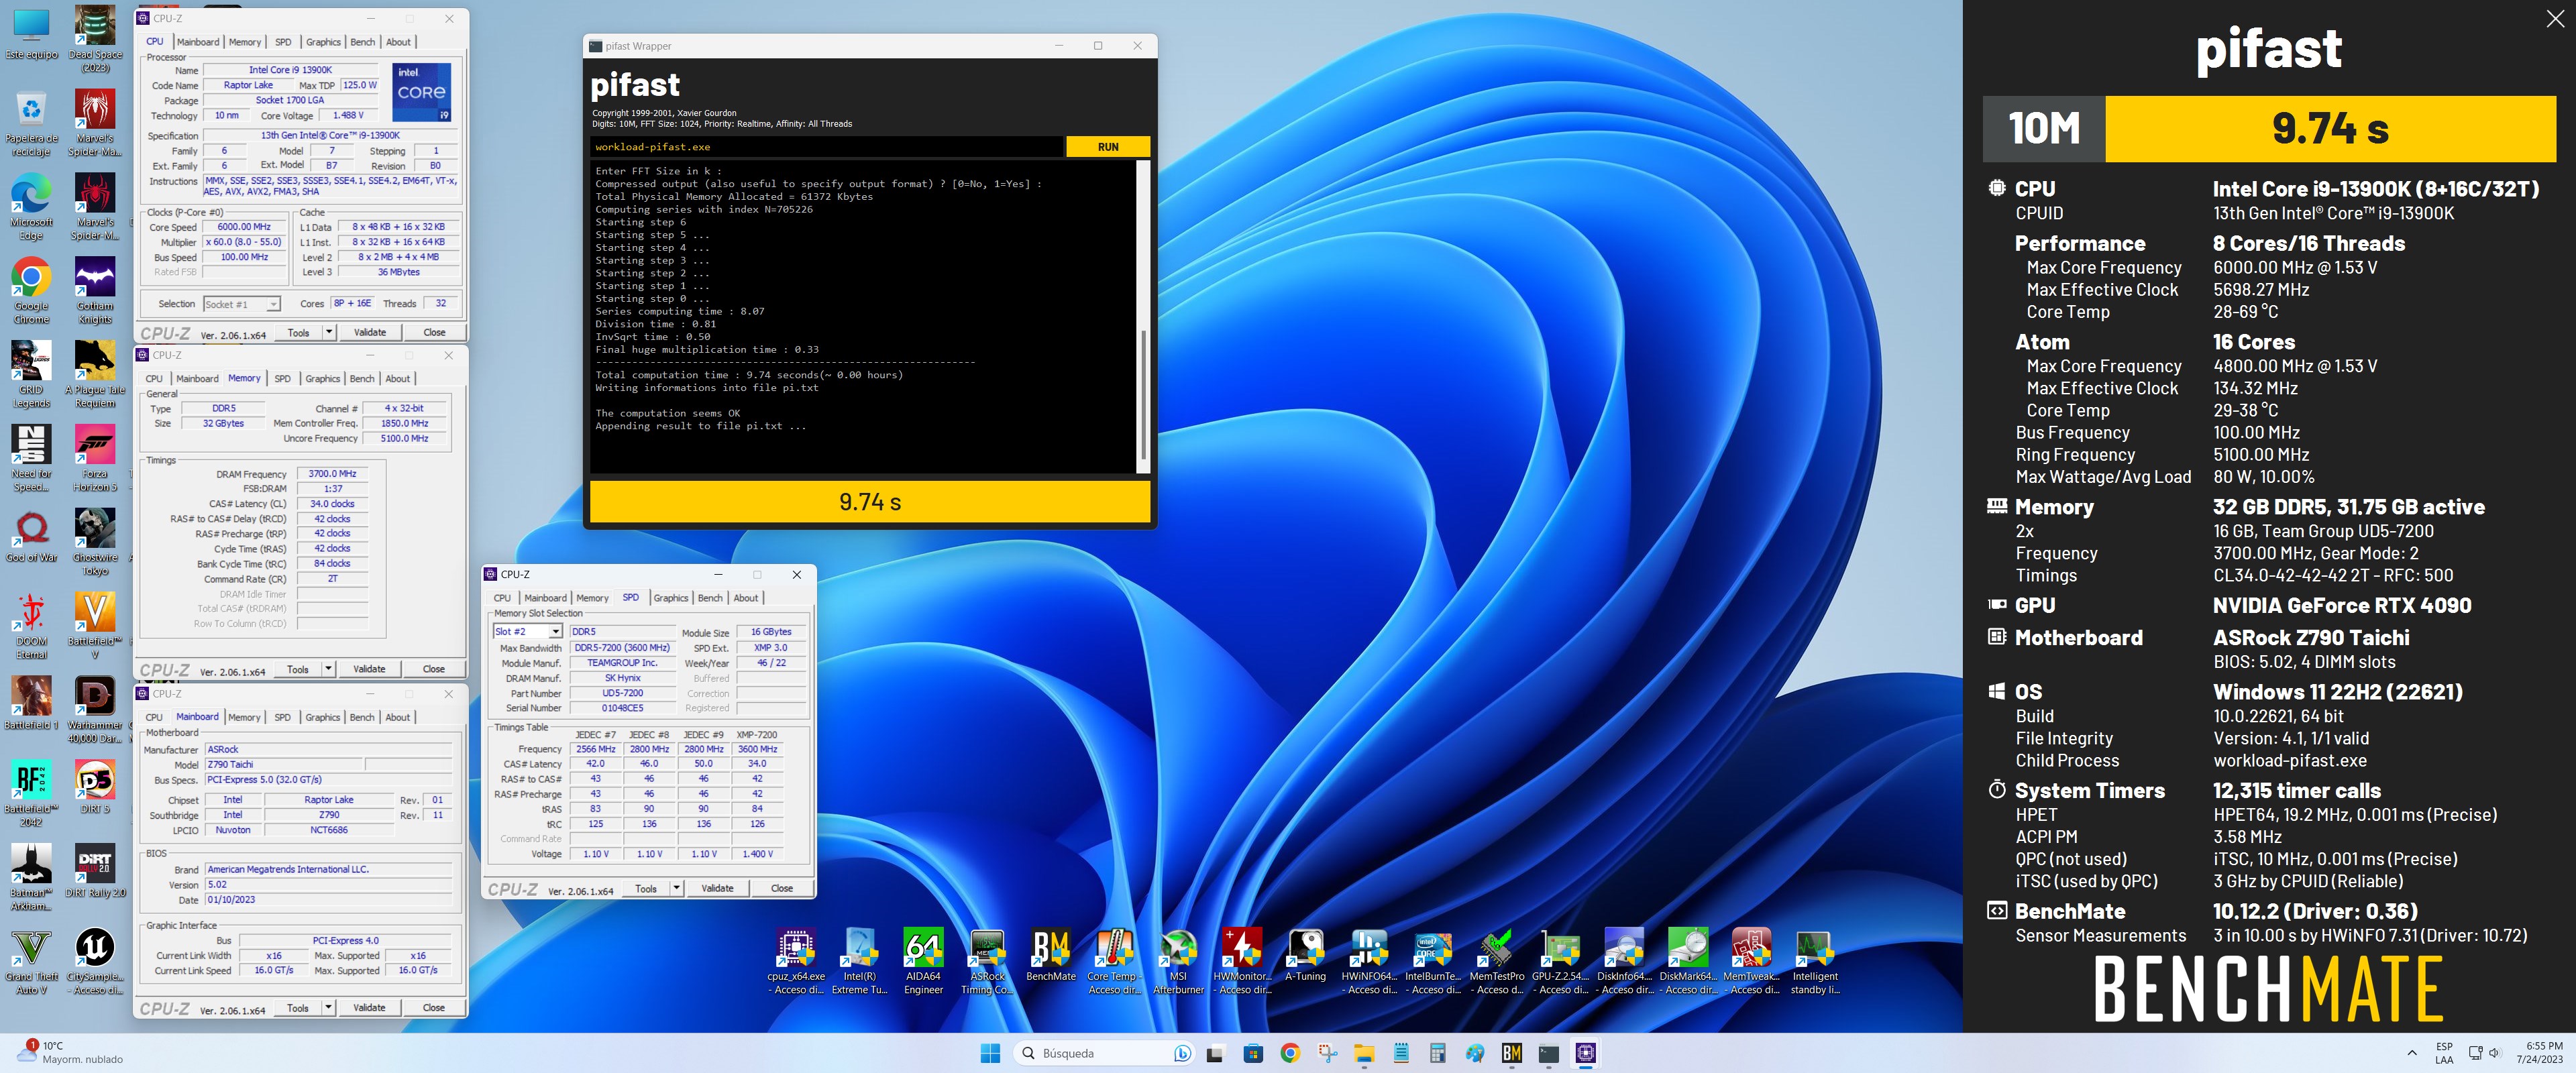Launch HWiNFO64 desktop shortcut

pos(1369,961)
